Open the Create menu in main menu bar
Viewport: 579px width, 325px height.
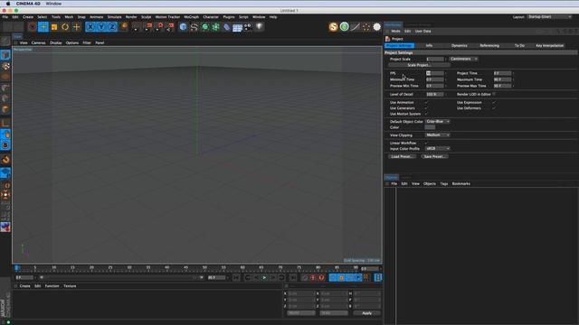[28, 17]
